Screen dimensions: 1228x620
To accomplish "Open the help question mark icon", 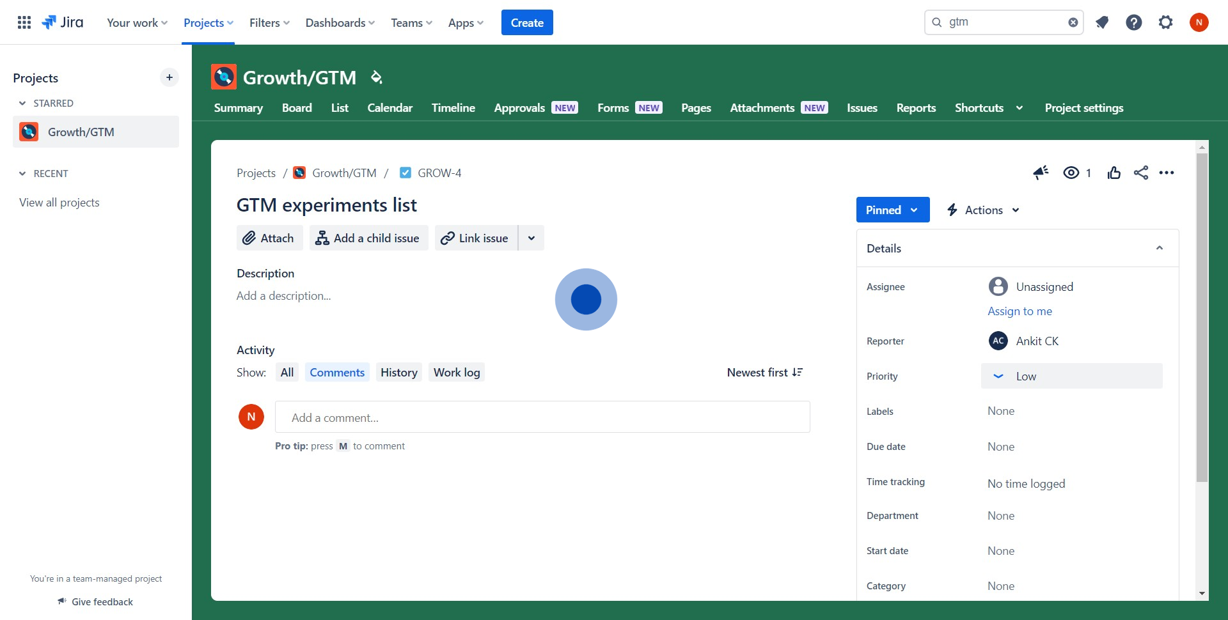I will coord(1134,22).
